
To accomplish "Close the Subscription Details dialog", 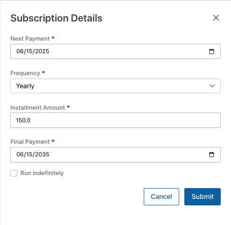I will tap(216, 18).
